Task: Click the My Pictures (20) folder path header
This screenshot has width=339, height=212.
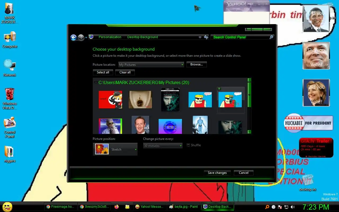Action: pyautogui.click(x=144, y=82)
